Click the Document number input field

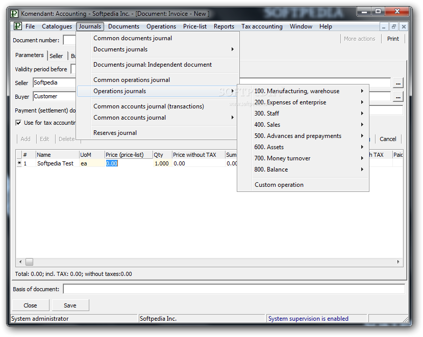pyautogui.click(x=69, y=40)
